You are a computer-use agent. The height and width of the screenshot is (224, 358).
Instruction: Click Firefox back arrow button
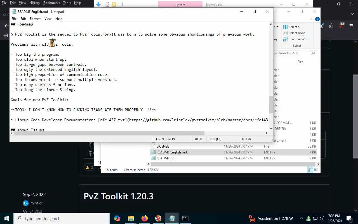(6, 26)
